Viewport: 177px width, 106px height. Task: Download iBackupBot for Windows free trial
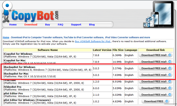coord(155,68)
